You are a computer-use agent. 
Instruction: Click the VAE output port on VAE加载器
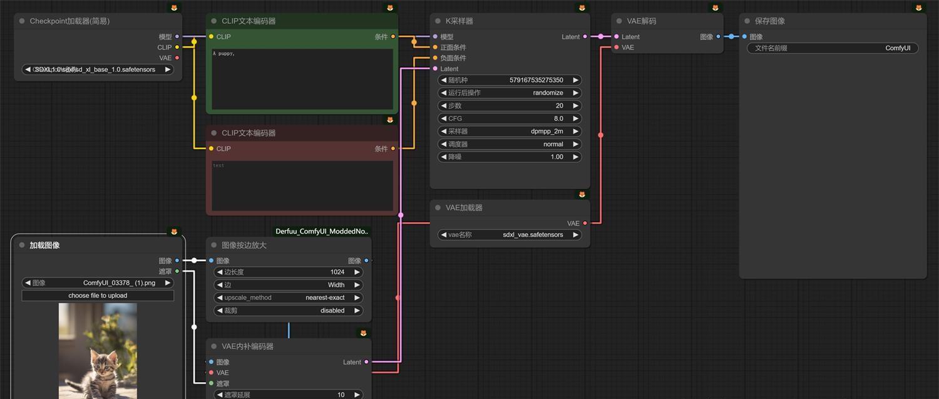pyautogui.click(x=585, y=223)
